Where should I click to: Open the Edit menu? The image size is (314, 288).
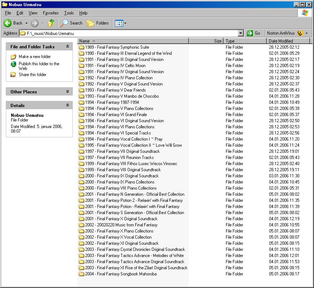coord(20,13)
